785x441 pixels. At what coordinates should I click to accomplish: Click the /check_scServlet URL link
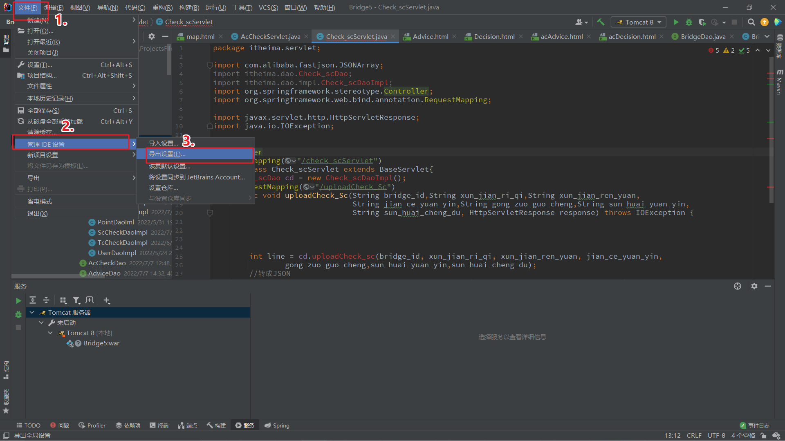pyautogui.click(x=337, y=161)
